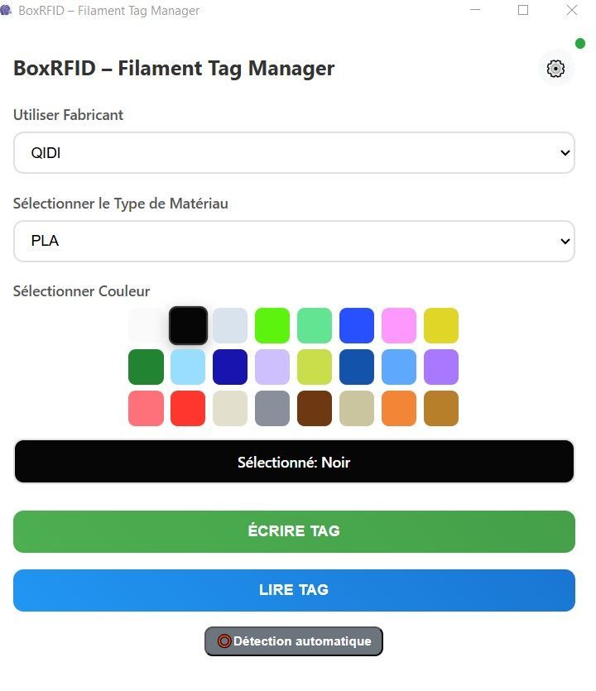Click the LIRE TAG button
The image size is (596, 691).
[294, 590]
